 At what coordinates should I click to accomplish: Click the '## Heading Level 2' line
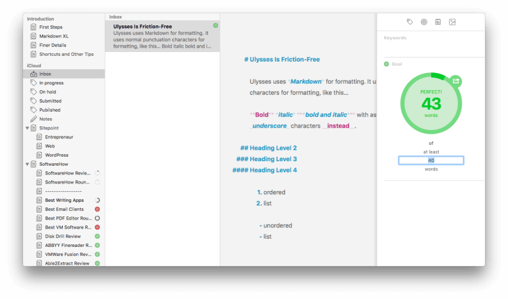(x=268, y=148)
